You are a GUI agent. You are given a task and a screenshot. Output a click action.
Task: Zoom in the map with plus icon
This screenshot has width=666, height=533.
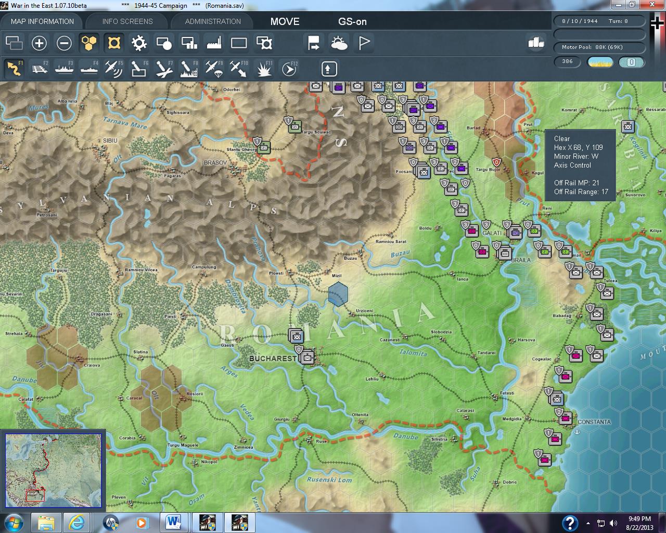(x=39, y=43)
